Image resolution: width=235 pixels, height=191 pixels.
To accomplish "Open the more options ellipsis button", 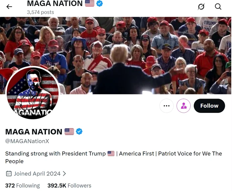I will point(167,106).
